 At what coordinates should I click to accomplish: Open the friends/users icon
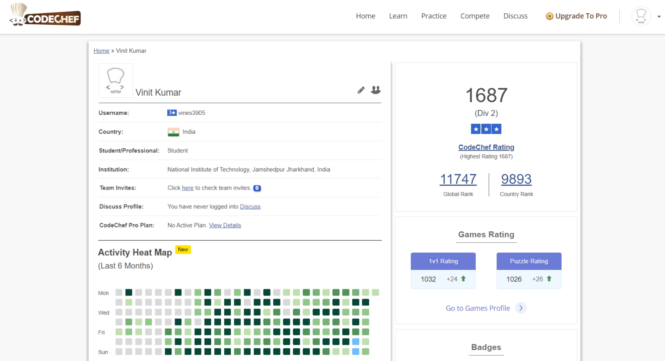376,90
